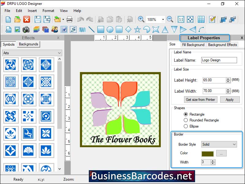The height and width of the screenshot is (184, 245).
Task: Increase border Width with the stepper
Action: coord(213,161)
